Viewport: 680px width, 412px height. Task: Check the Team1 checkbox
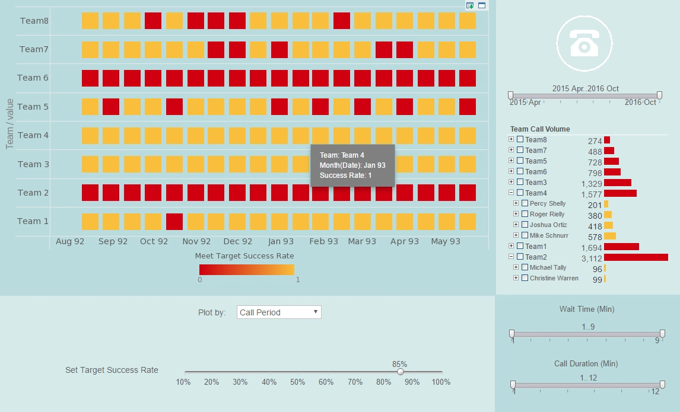(520, 246)
